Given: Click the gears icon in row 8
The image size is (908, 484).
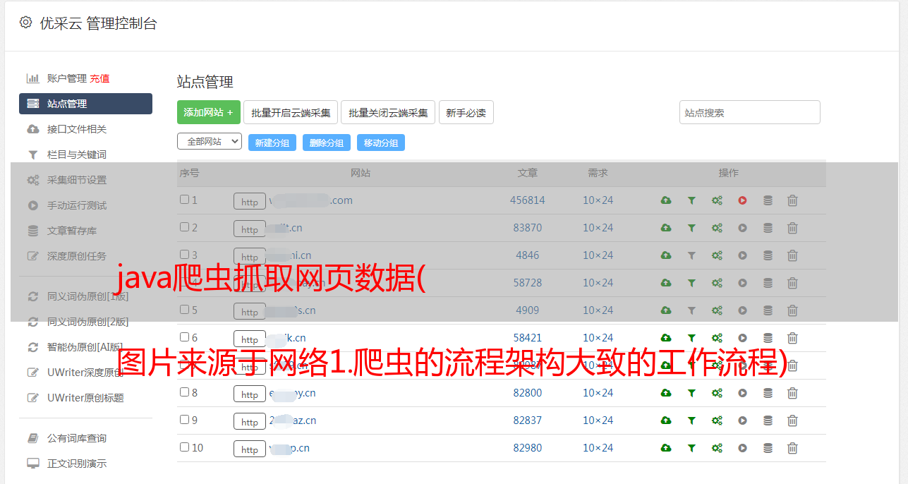Looking at the screenshot, I should pos(717,393).
